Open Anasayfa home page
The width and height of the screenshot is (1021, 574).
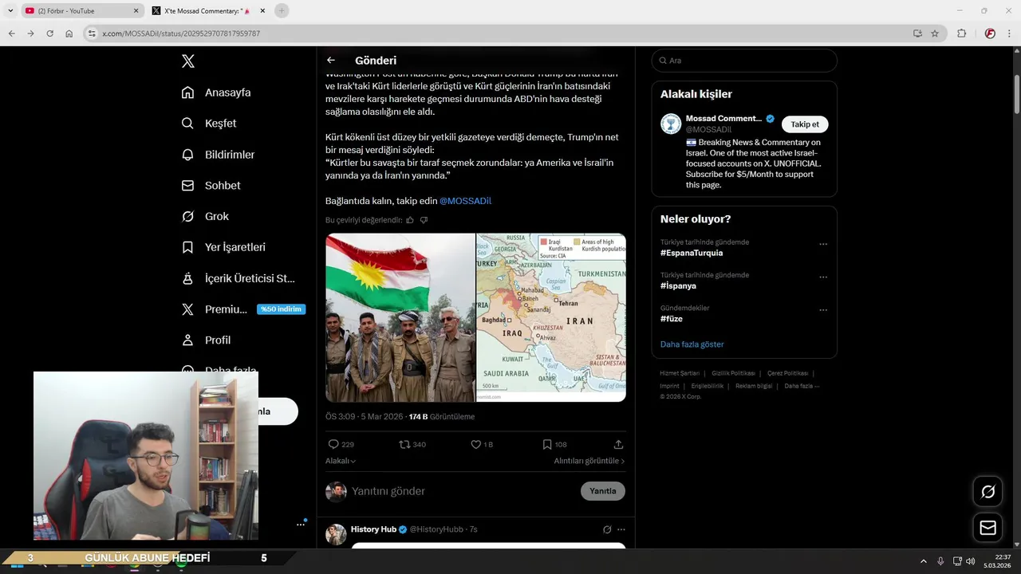click(216, 92)
